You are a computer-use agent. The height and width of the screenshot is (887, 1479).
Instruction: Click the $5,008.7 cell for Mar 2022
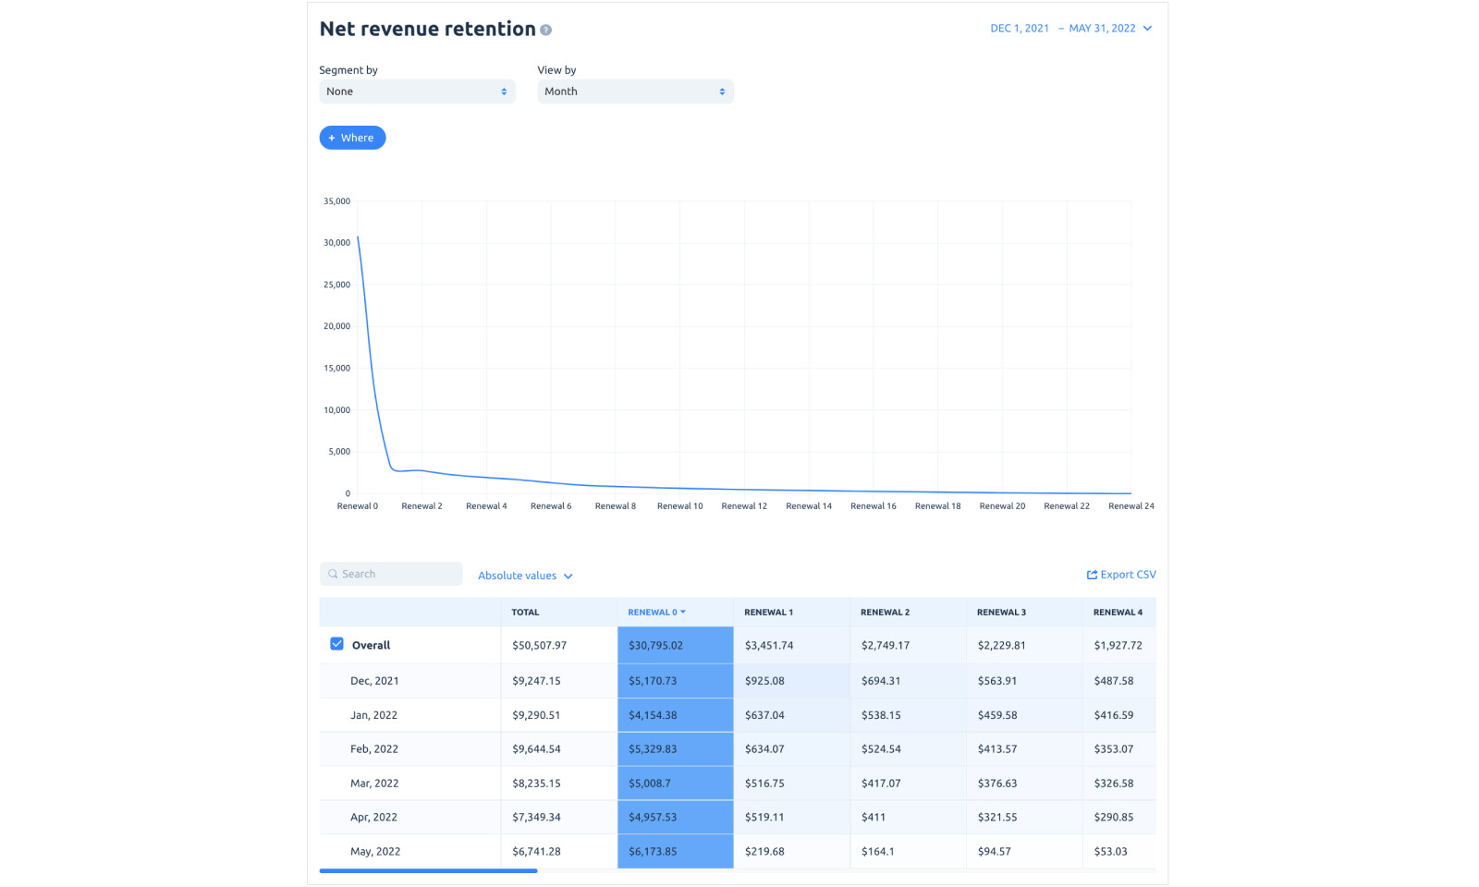click(675, 784)
